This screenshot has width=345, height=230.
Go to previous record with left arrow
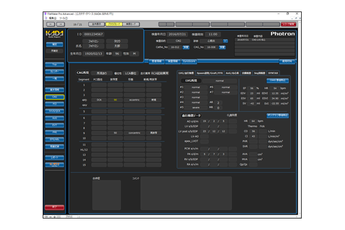click(x=49, y=24)
